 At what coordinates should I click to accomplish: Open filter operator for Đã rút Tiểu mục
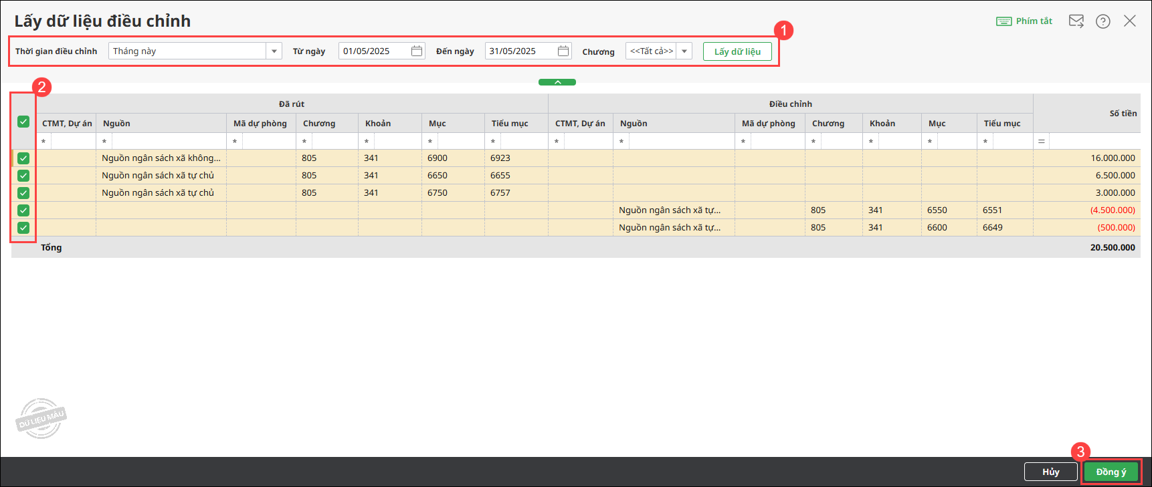(493, 142)
